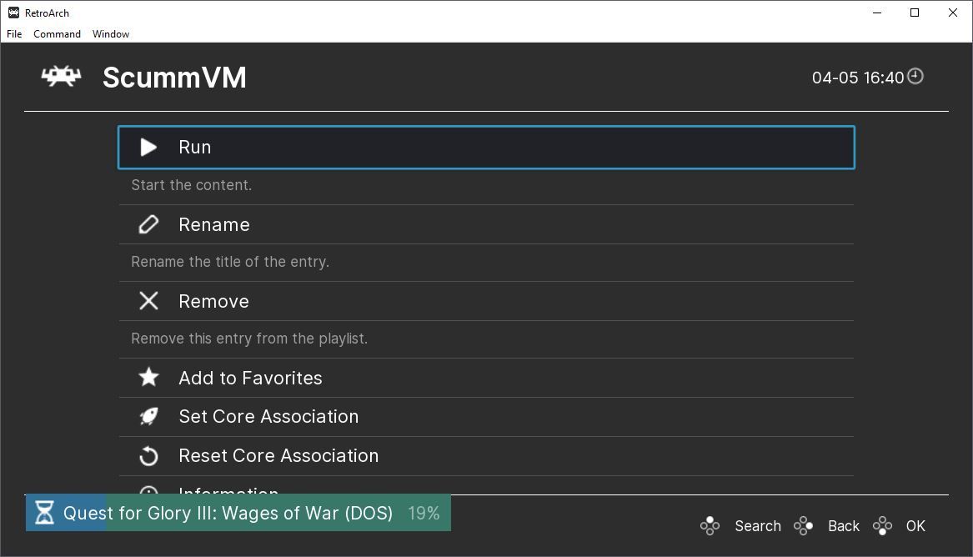
Task: Click the RetroArch invader logo in header
Action: click(x=62, y=77)
